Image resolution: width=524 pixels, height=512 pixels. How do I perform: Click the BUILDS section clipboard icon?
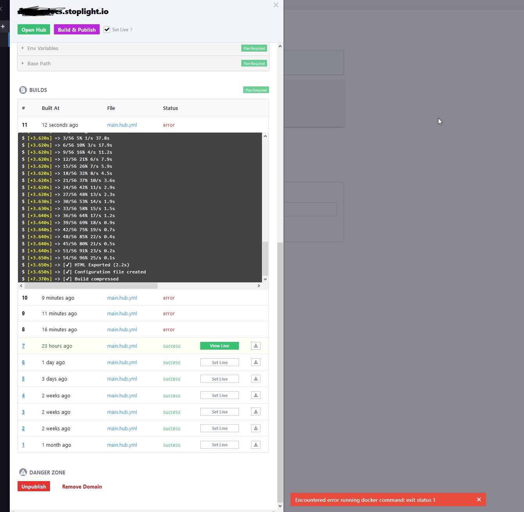tap(23, 90)
